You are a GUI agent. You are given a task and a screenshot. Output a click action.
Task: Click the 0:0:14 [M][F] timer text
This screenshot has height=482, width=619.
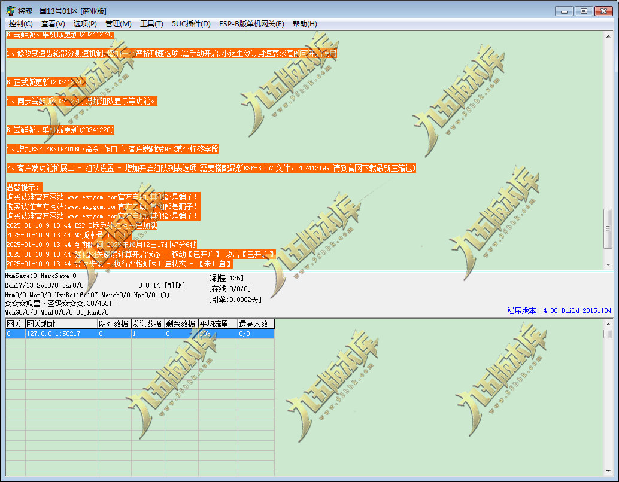pyautogui.click(x=162, y=285)
